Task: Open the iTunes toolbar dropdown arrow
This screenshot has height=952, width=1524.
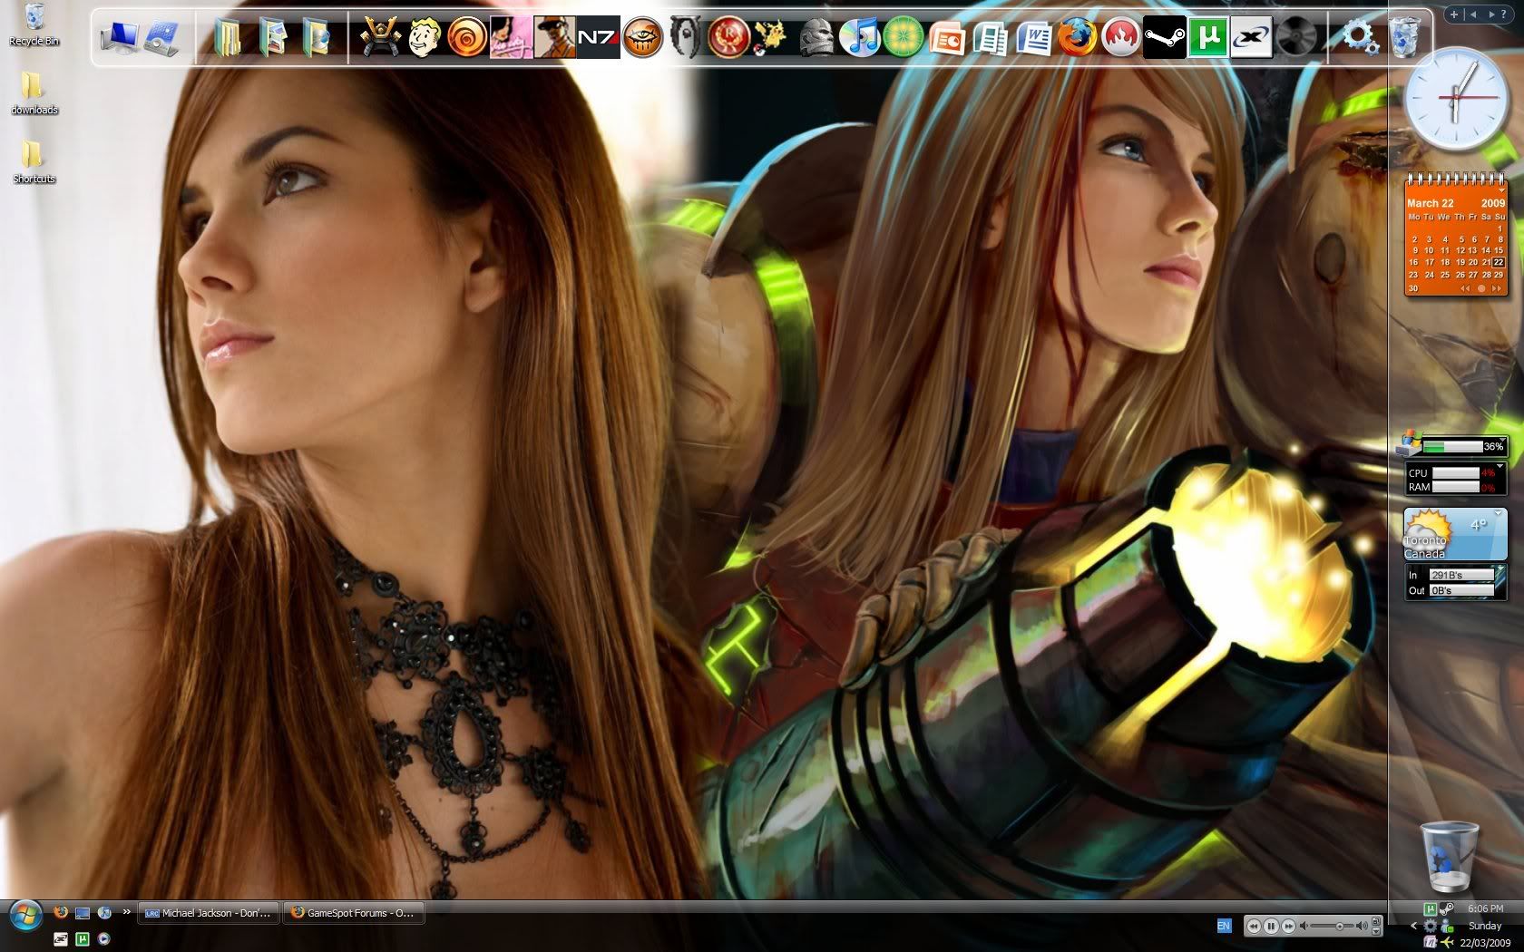Action: point(1376,931)
